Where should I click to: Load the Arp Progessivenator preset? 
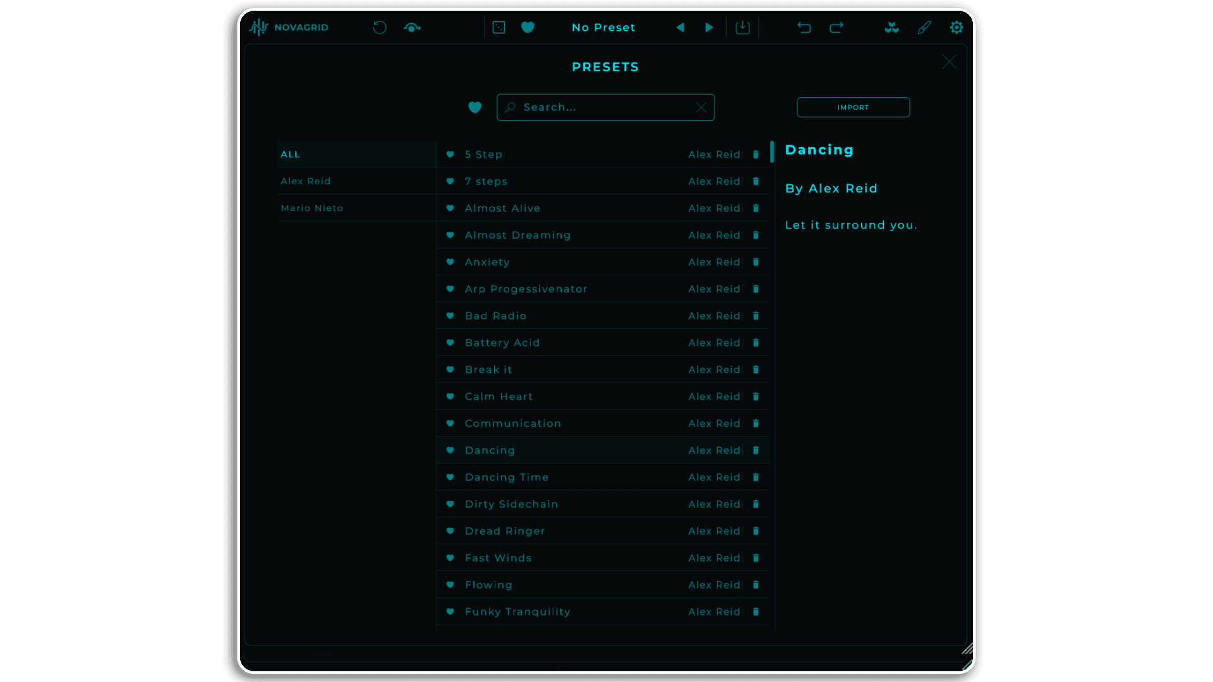[603, 289]
